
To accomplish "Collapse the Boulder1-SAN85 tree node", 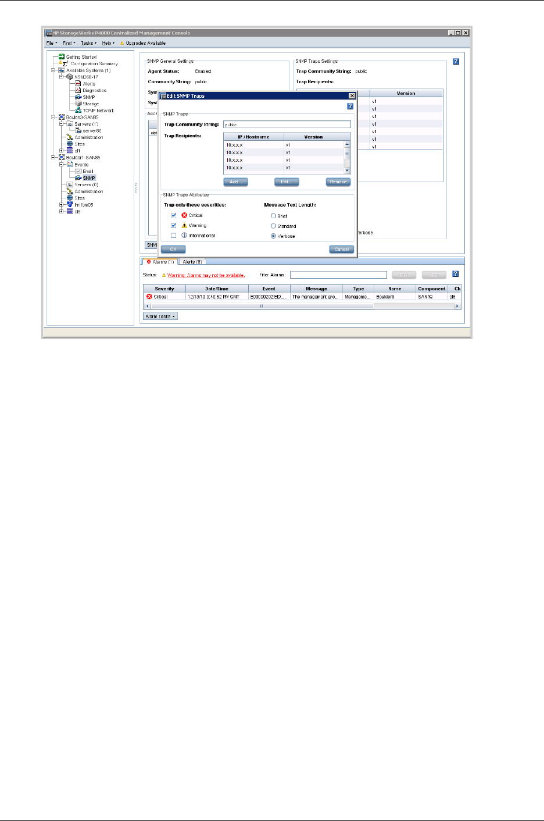I will click(x=53, y=158).
